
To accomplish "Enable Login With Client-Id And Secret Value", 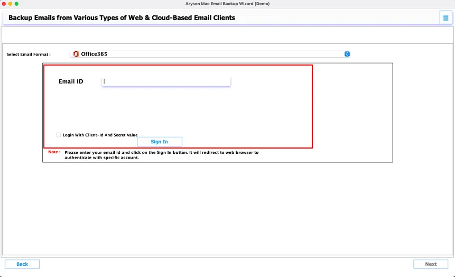I will pyautogui.click(x=59, y=135).
